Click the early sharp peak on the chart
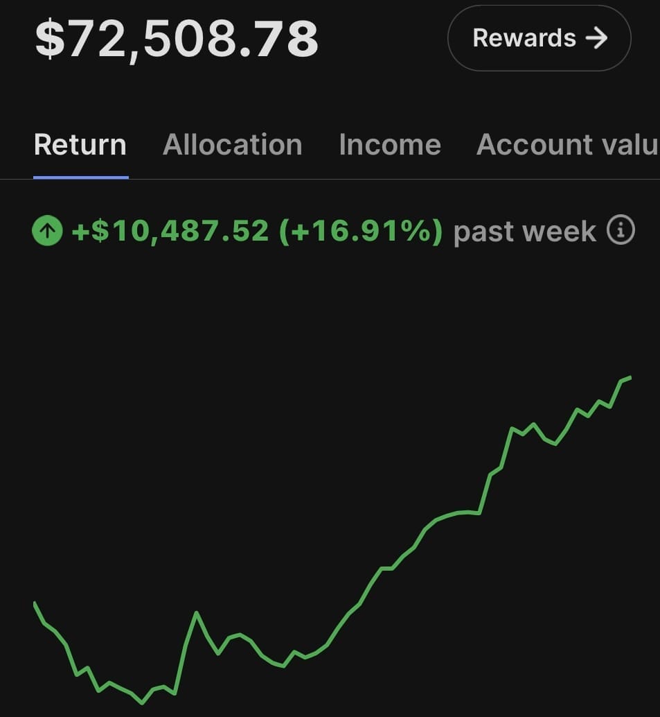 click(x=197, y=613)
